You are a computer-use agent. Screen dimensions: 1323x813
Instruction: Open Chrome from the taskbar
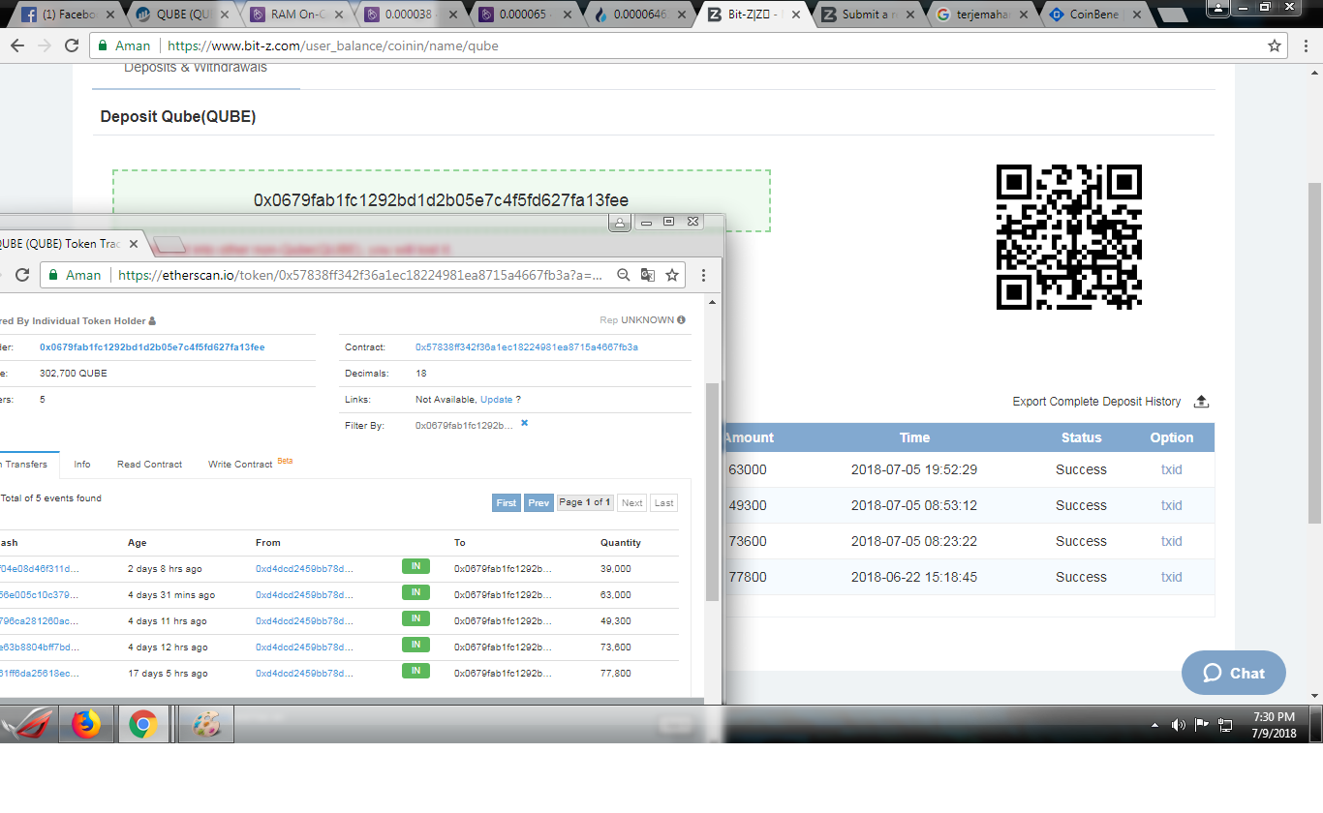143,724
